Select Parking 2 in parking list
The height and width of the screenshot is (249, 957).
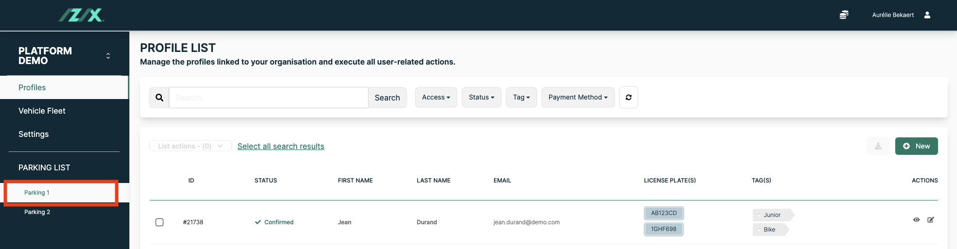[37, 212]
